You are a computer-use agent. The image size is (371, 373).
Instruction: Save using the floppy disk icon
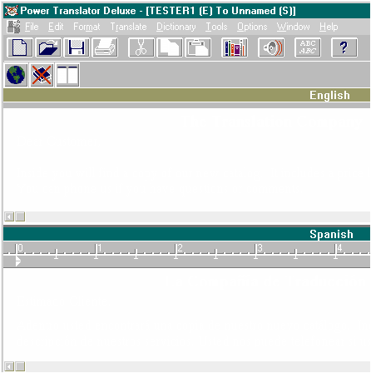[77, 47]
